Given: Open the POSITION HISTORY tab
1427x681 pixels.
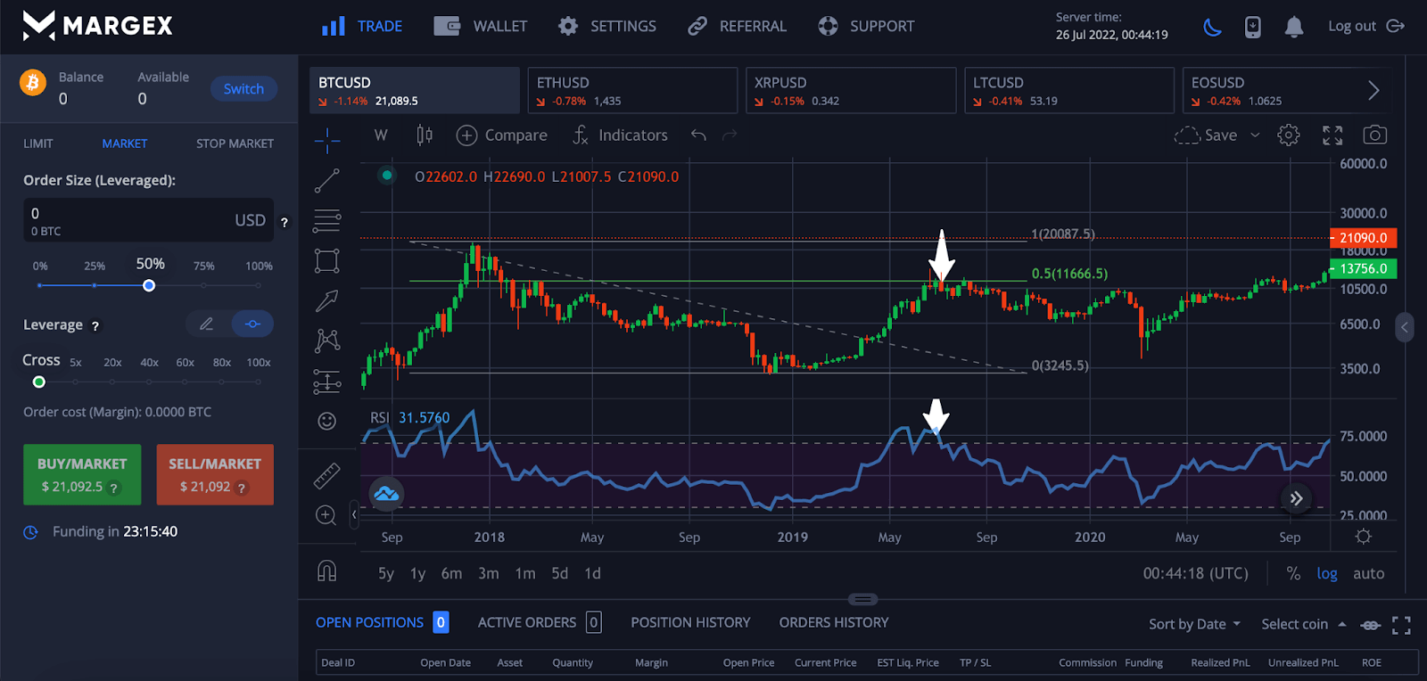Looking at the screenshot, I should 690,622.
